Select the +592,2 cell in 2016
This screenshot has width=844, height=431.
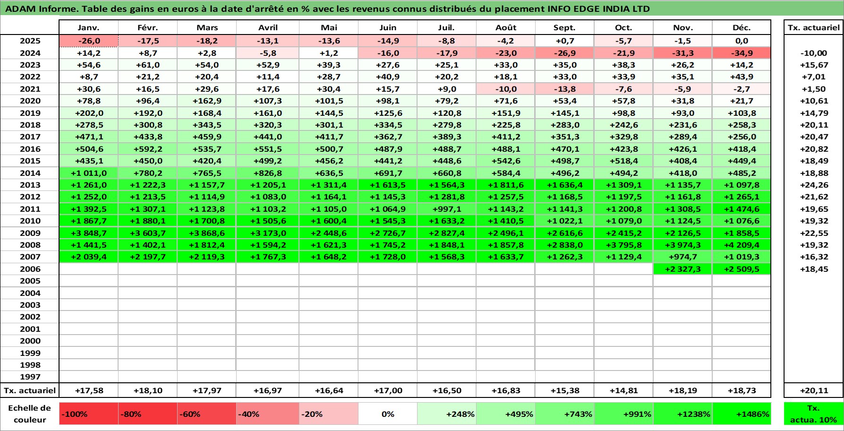[148, 149]
